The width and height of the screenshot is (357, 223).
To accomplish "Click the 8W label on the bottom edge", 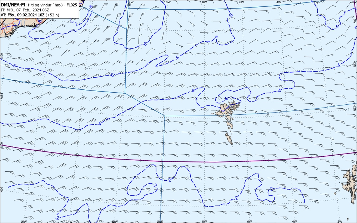I will point(204,222).
